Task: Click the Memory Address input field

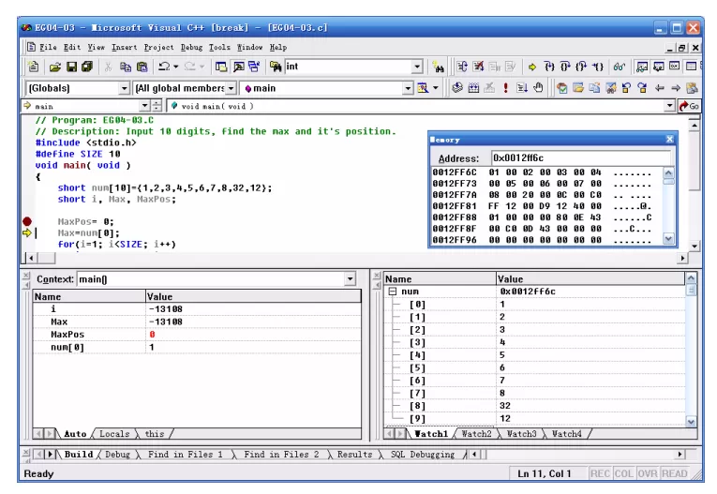Action: click(x=581, y=157)
